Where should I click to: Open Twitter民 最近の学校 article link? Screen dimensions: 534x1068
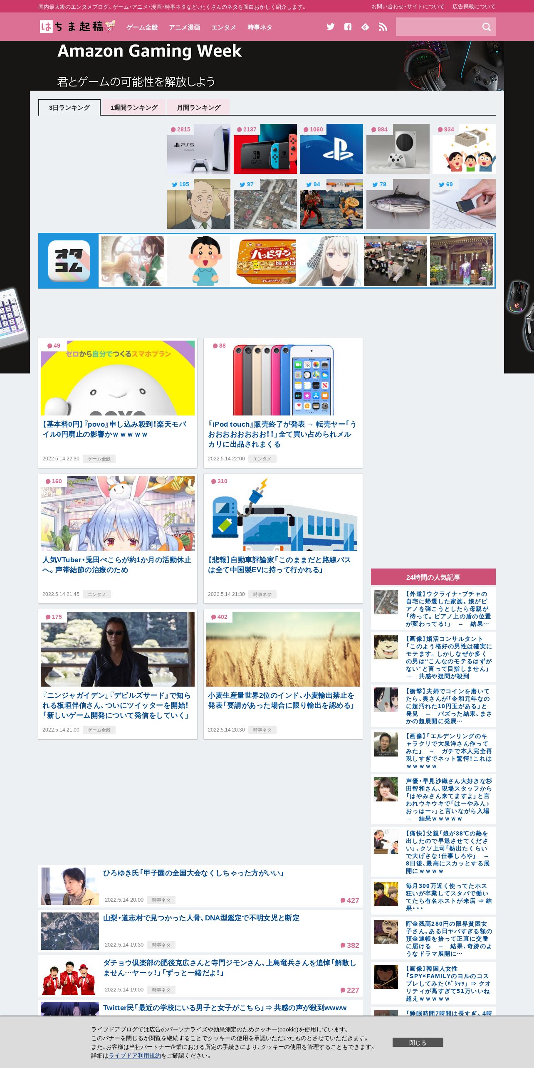[225, 1008]
